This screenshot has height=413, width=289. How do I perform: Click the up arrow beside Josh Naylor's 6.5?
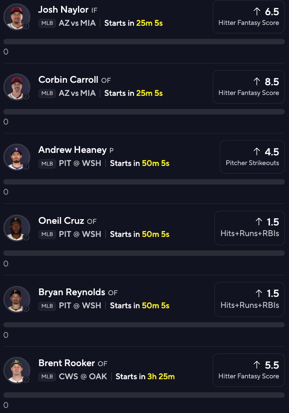point(257,11)
